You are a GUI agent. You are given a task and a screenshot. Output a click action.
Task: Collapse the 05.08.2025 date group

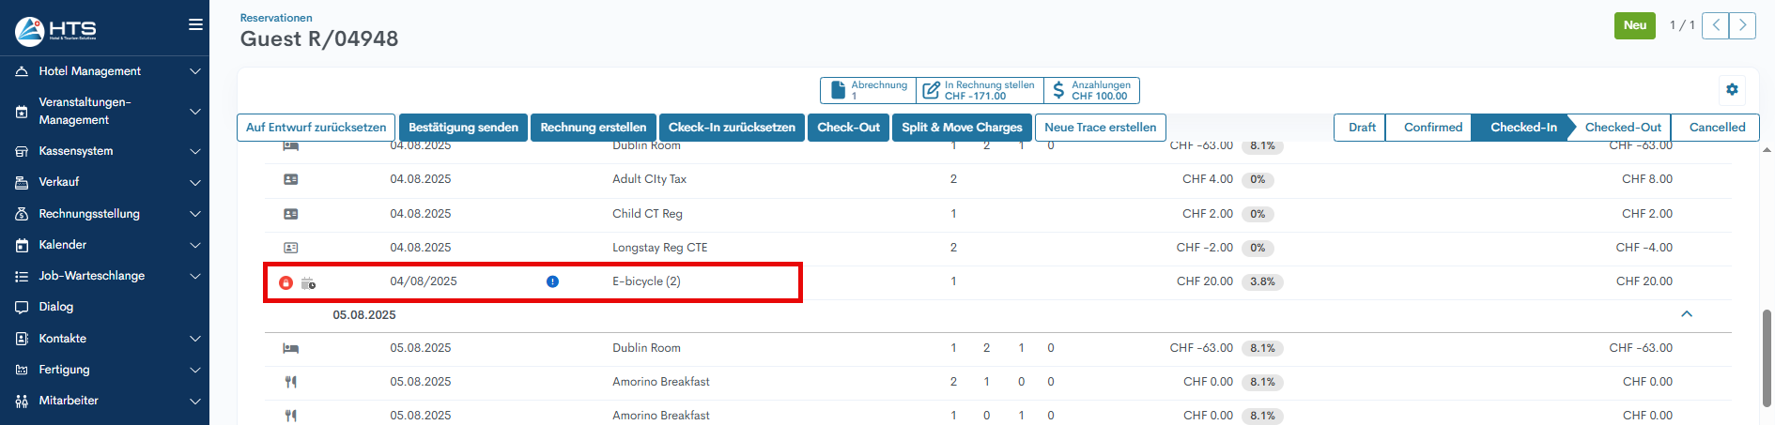(x=1686, y=314)
